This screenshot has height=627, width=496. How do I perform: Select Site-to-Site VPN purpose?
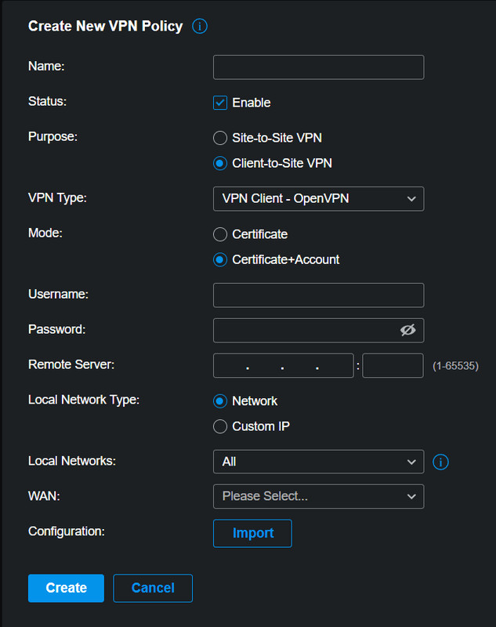coord(220,138)
